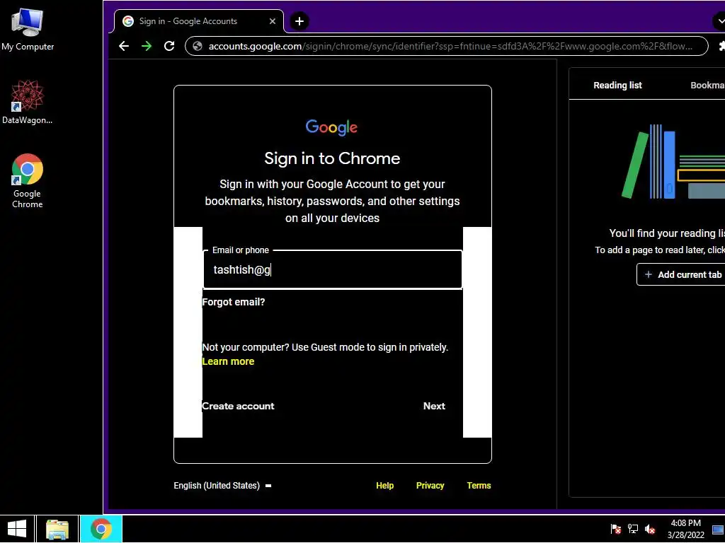This screenshot has height=543, width=725.
Task: Follow the Forgot email? link
Action: [234, 302]
